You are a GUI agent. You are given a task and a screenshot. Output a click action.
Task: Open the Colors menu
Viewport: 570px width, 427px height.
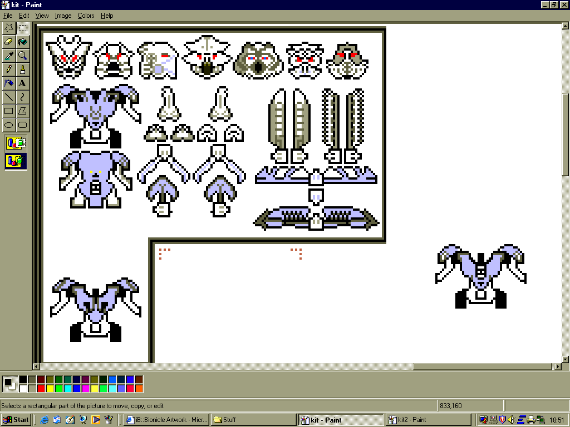click(86, 16)
